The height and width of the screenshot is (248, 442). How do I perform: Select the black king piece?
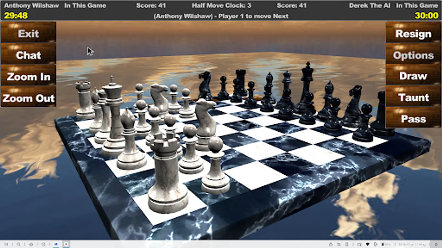point(306,88)
